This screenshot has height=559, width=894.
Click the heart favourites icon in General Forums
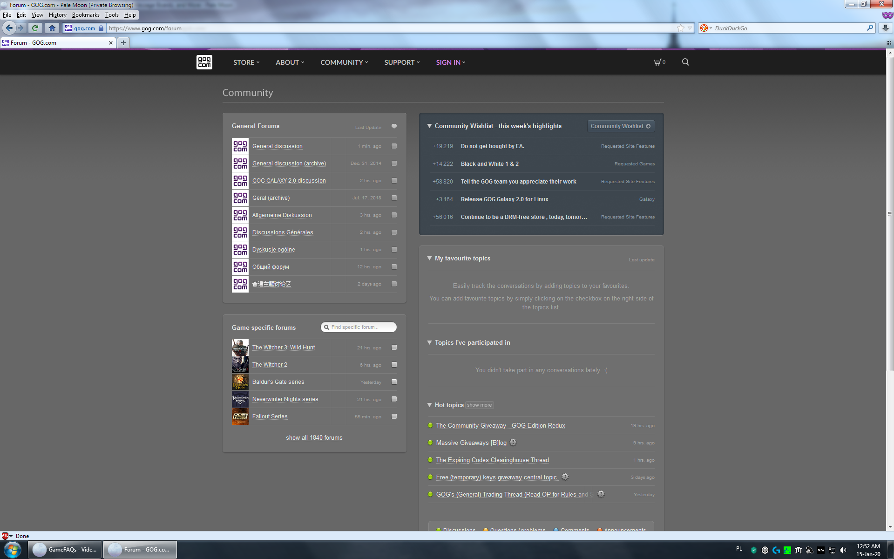click(394, 126)
